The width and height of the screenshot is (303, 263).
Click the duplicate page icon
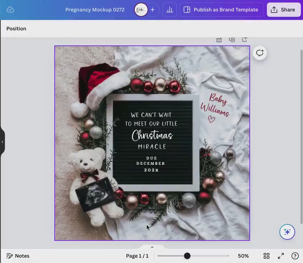coord(232,40)
